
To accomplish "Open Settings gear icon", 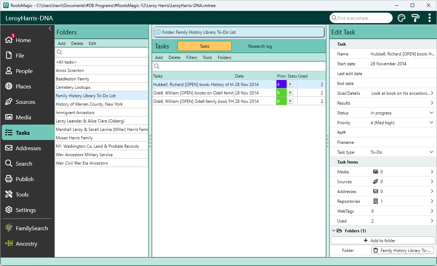I will [9, 210].
